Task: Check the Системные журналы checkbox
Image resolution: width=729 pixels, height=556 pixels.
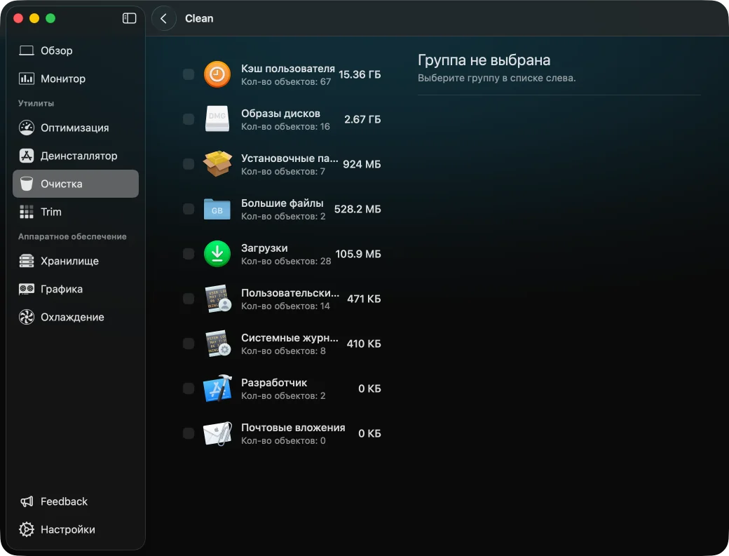Action: (189, 344)
